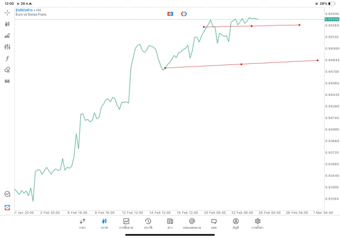
Task: Open chart settings sliders icon
Action: 7,47
